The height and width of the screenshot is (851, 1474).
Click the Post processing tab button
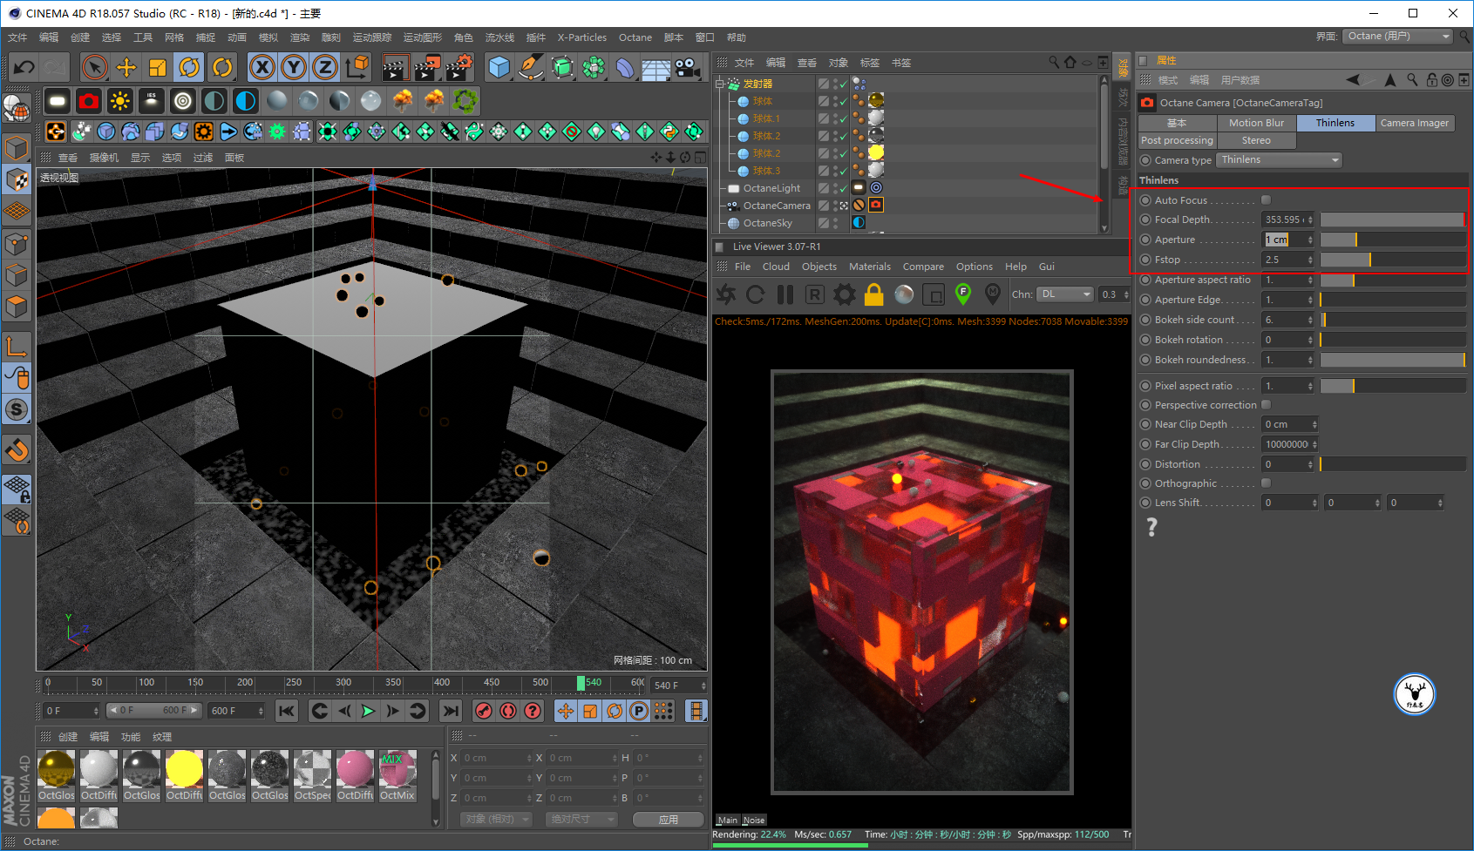click(1177, 141)
